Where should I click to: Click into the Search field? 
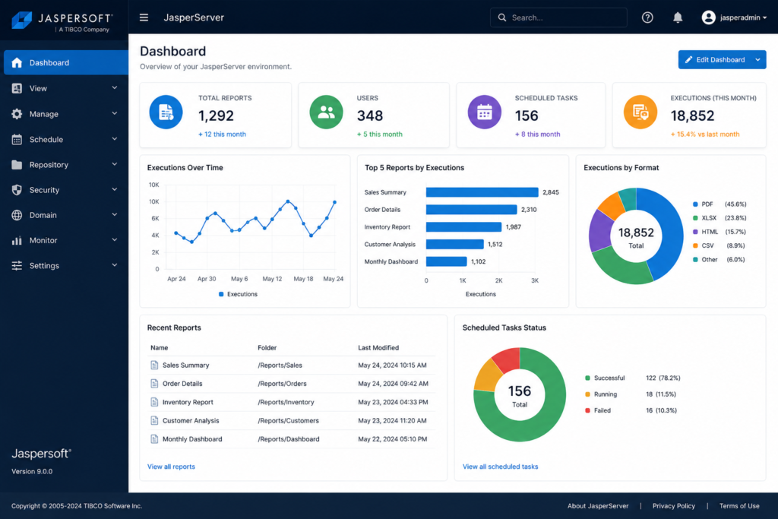point(558,17)
